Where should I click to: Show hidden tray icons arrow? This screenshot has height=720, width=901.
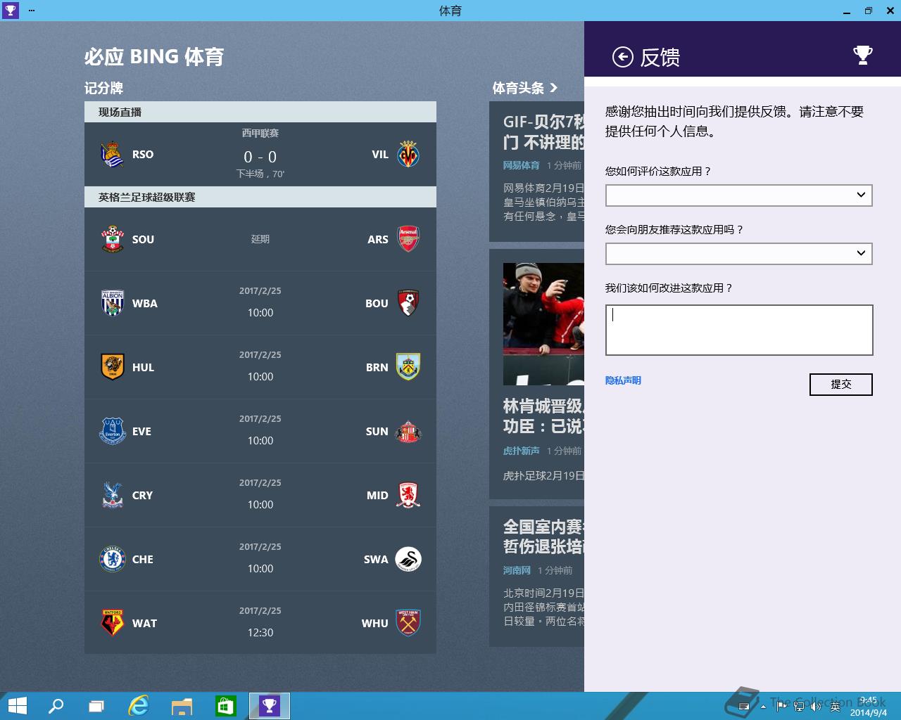click(763, 707)
